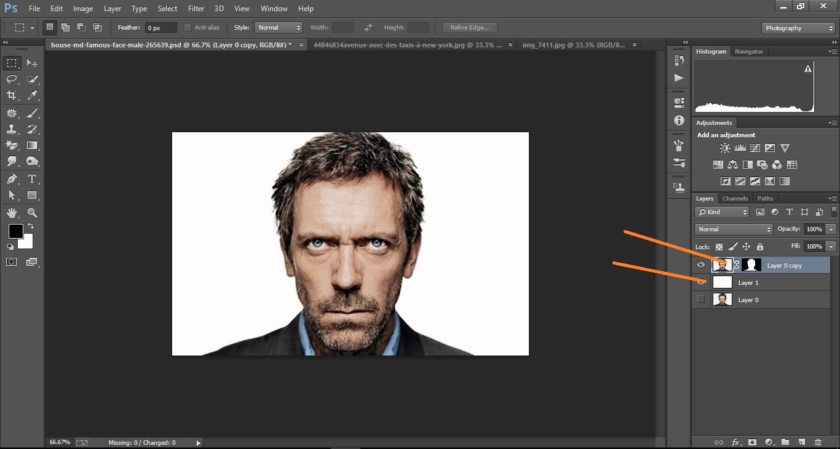
Task: Open the Filter menu
Action: pyautogui.click(x=196, y=8)
